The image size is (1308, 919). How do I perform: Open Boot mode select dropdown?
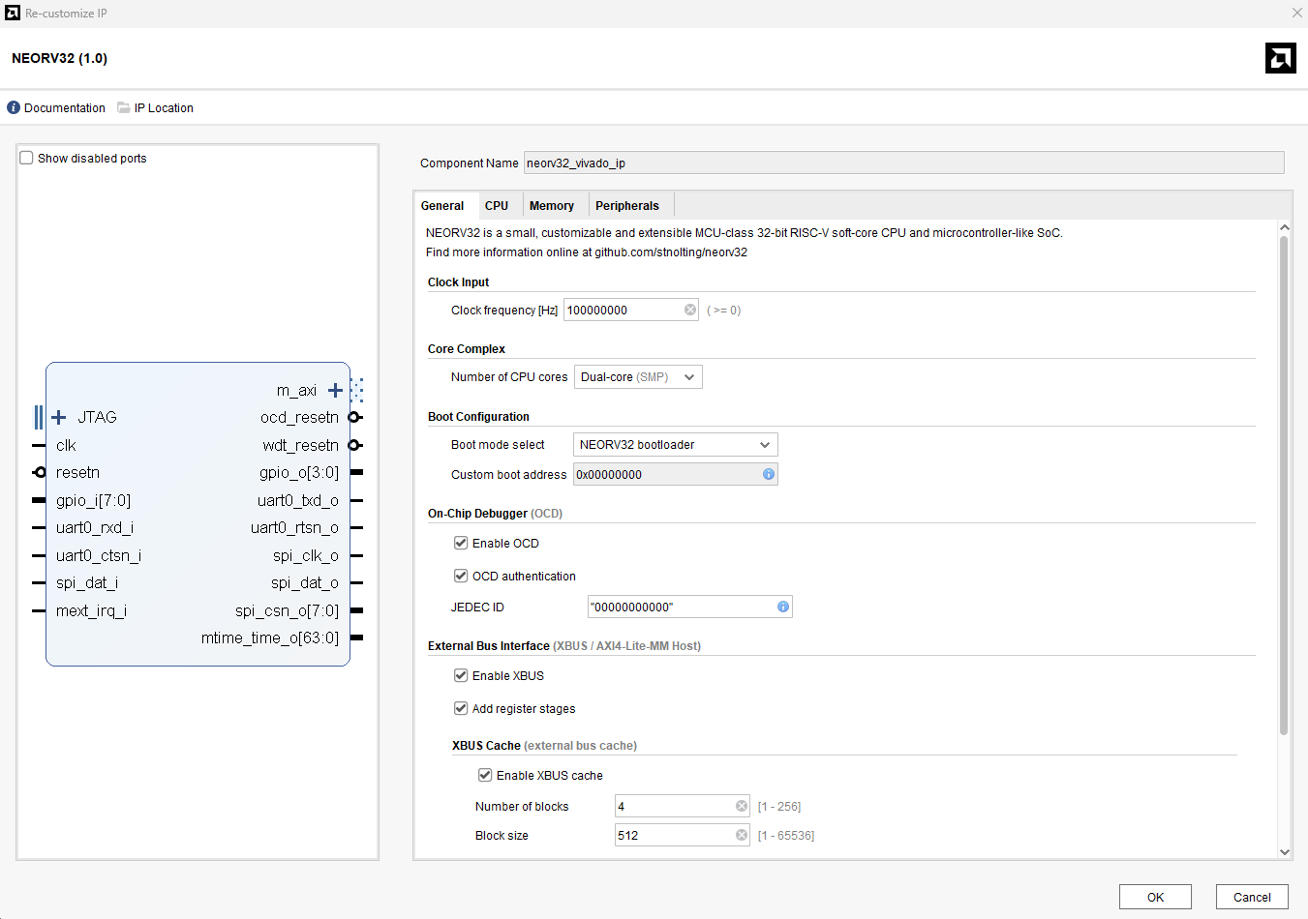click(676, 445)
